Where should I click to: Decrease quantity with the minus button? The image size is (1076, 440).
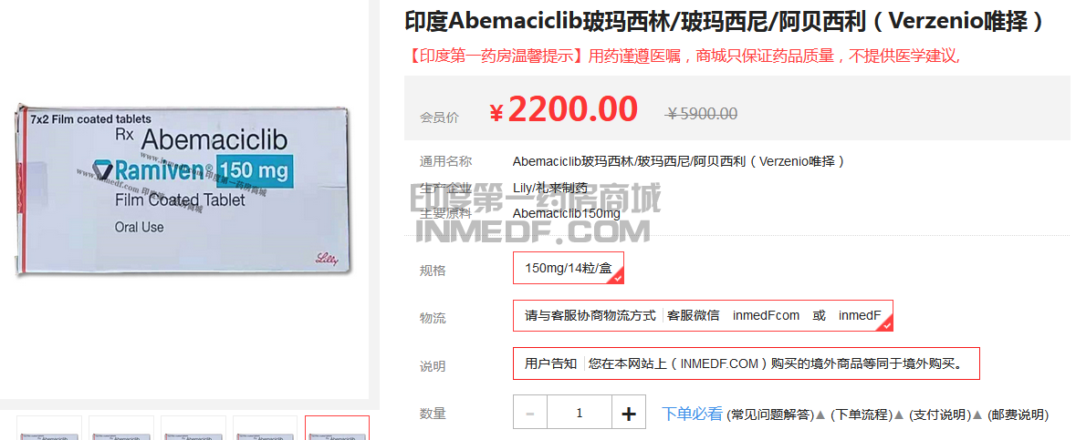point(529,413)
